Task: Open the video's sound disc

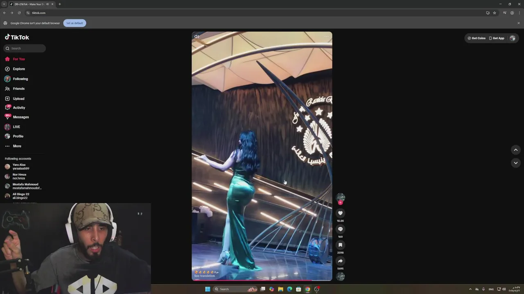Action: (x=340, y=276)
